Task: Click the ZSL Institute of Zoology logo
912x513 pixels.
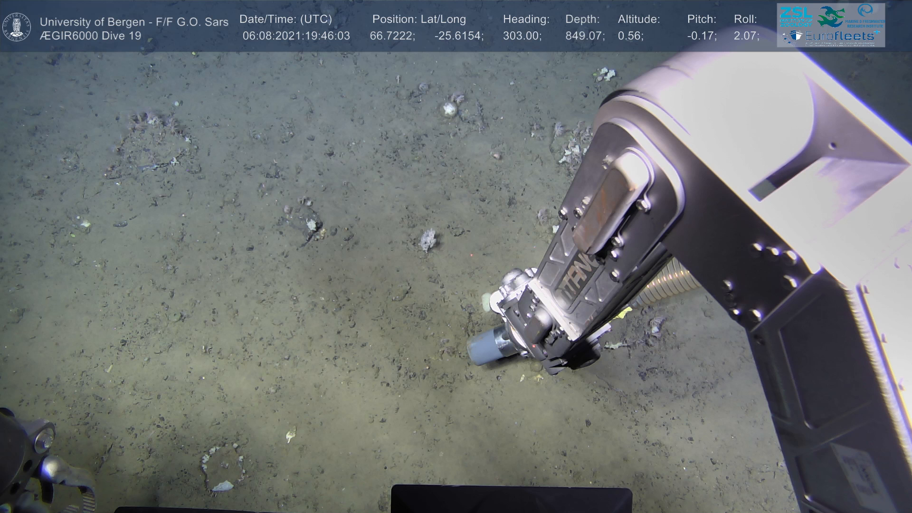Action: point(795,16)
